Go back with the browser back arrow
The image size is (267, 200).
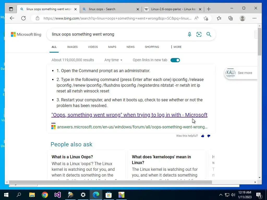pos(12,18)
